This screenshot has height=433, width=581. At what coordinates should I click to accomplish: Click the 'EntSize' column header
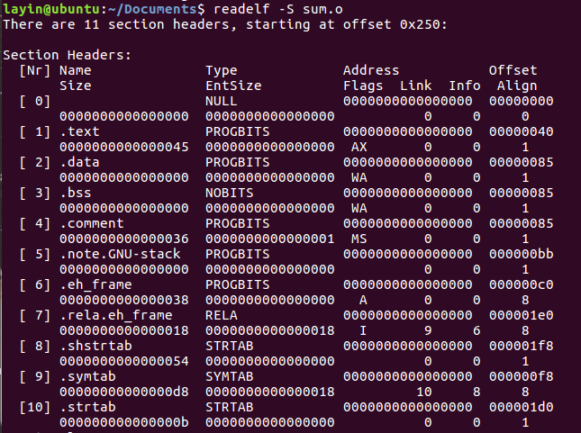233,86
